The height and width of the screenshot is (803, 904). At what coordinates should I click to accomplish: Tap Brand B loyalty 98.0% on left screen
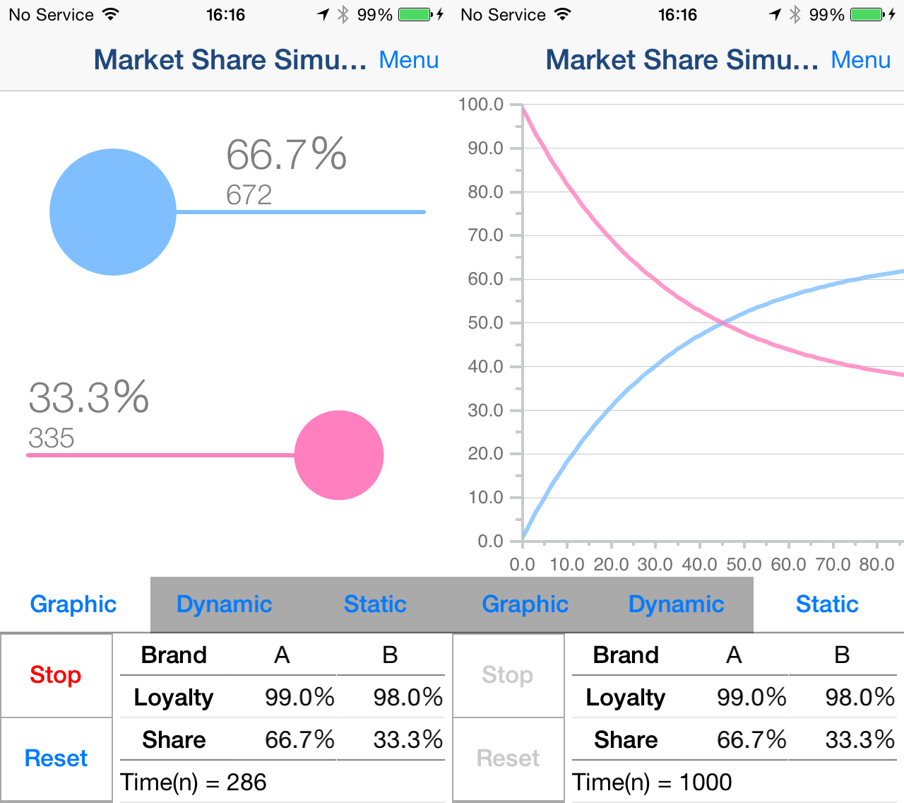408,698
